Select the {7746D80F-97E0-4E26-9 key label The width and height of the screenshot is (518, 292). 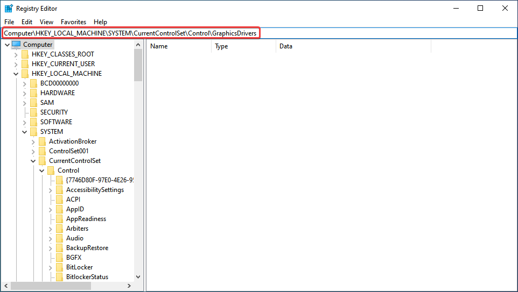click(100, 180)
